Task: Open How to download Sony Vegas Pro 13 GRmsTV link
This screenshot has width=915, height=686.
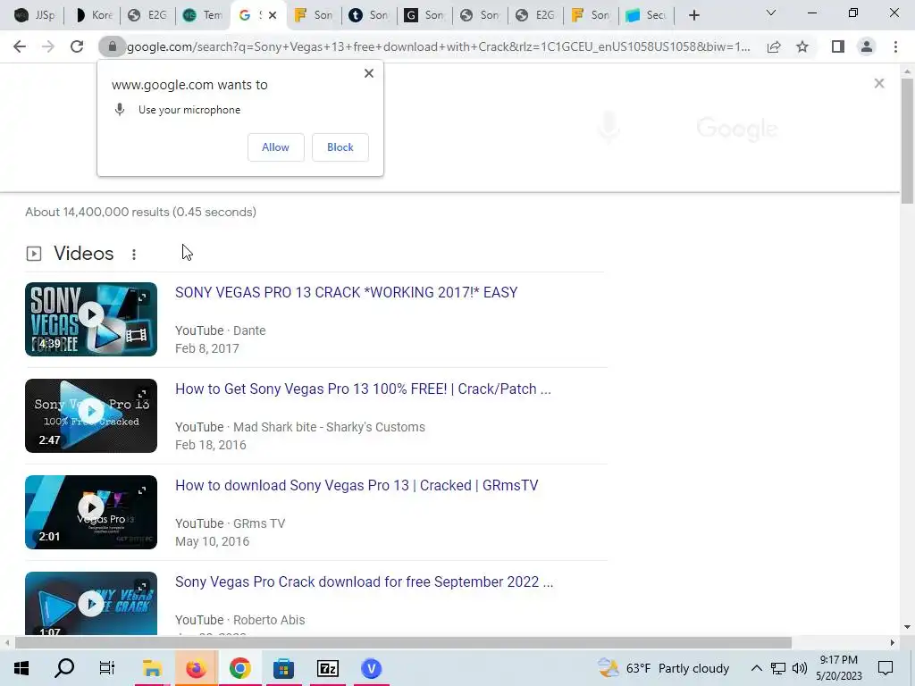Action: click(357, 485)
